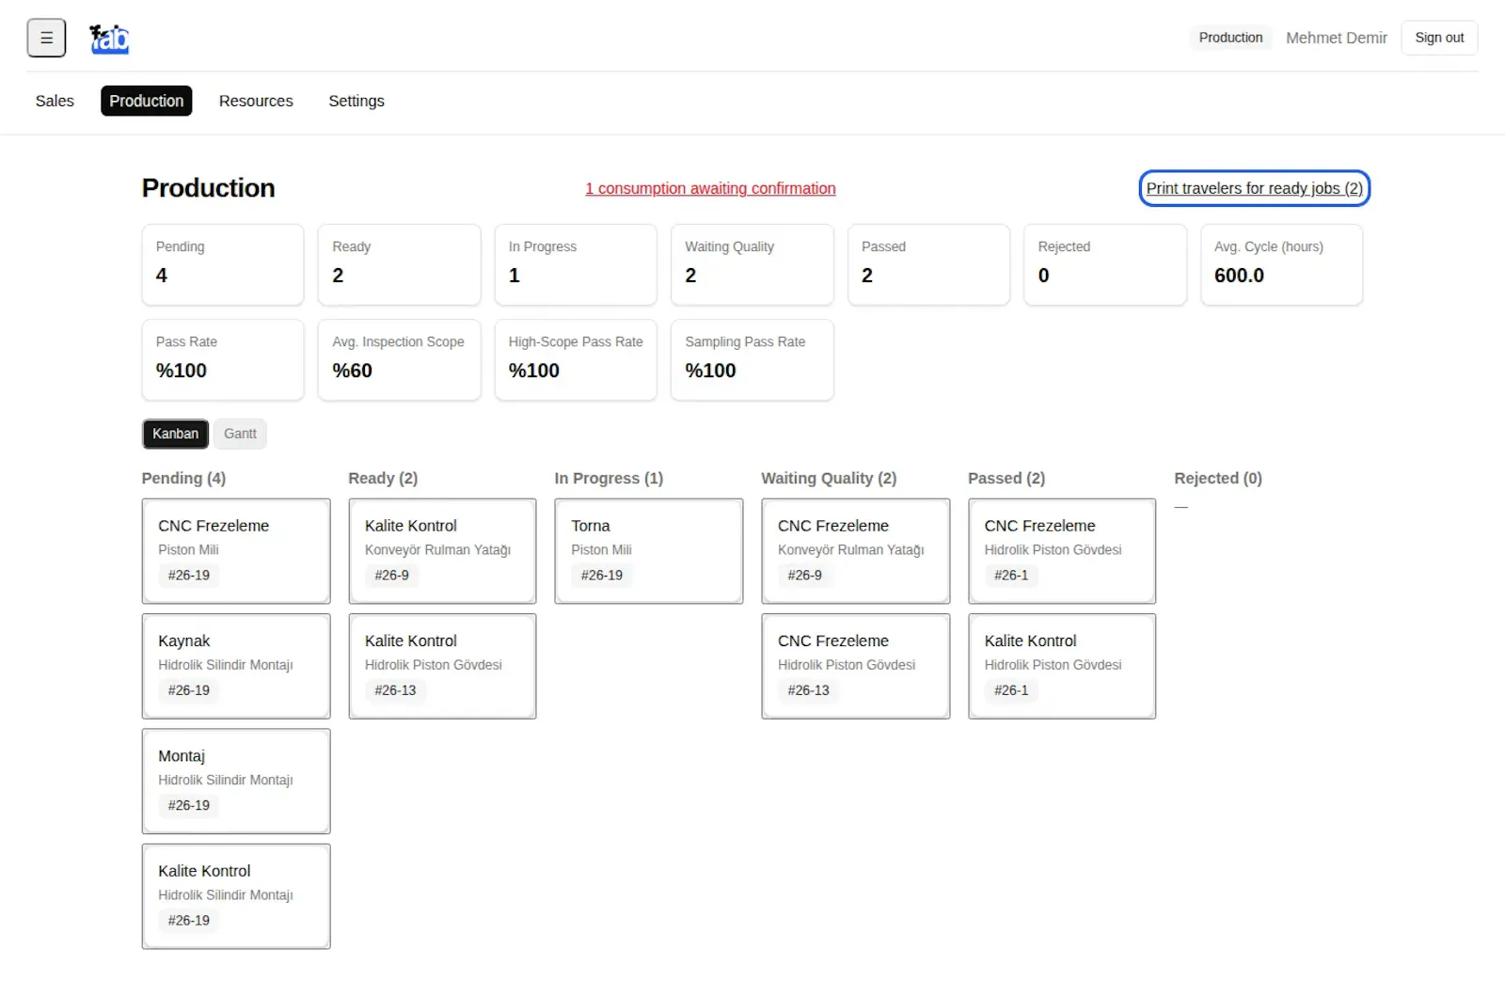The height and width of the screenshot is (996, 1505).
Task: Open Ready Kalite Kontrol Konveyör Rulman Yatağı card
Action: [442, 551]
